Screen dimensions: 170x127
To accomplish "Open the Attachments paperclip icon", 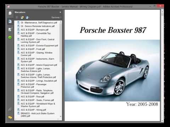I will (x=10, y=109).
